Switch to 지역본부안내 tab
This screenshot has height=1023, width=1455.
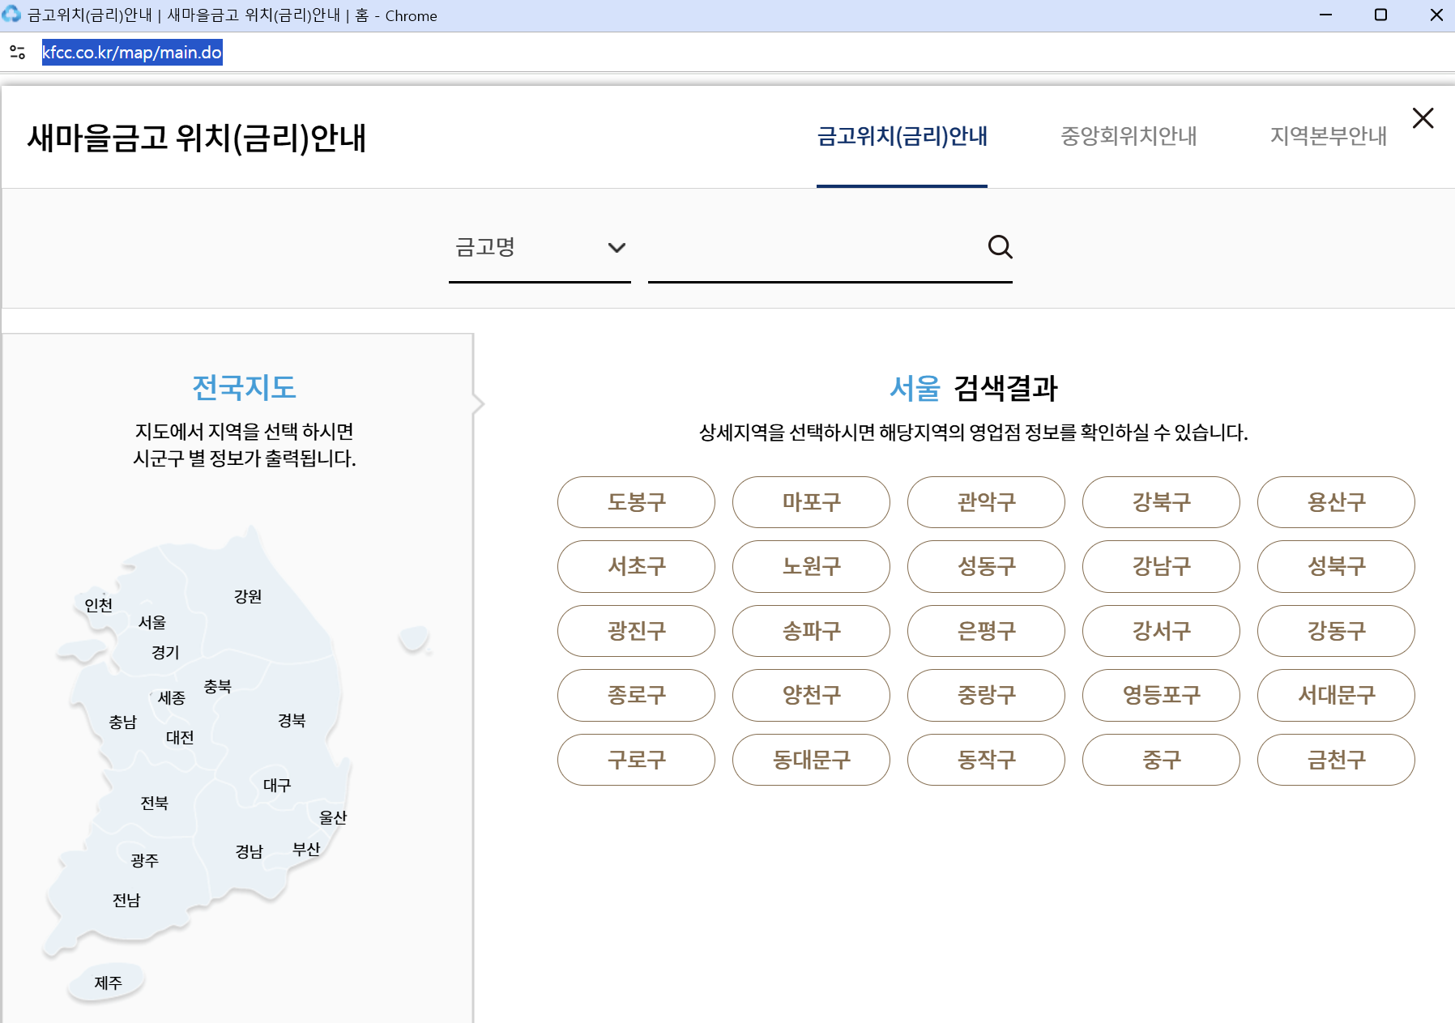(1329, 136)
